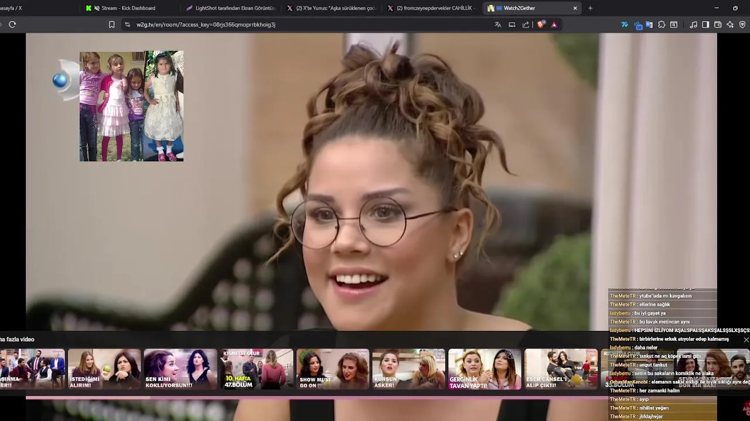Click chat message 'angut tankut'
This screenshot has width=750, height=421.
click(x=653, y=365)
